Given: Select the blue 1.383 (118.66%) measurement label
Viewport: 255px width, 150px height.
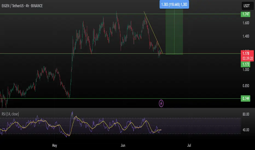Looking at the screenshot, I should tap(174, 4).
